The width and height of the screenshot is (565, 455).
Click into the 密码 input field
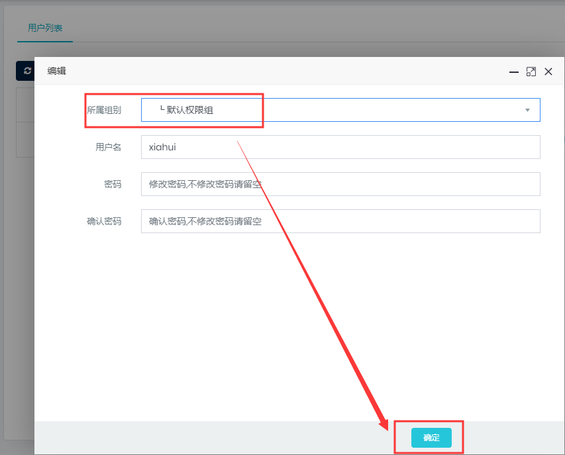point(340,184)
